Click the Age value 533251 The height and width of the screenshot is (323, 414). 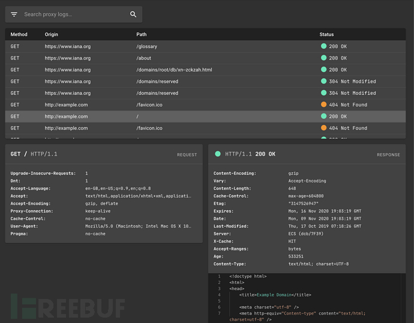tap(296, 256)
